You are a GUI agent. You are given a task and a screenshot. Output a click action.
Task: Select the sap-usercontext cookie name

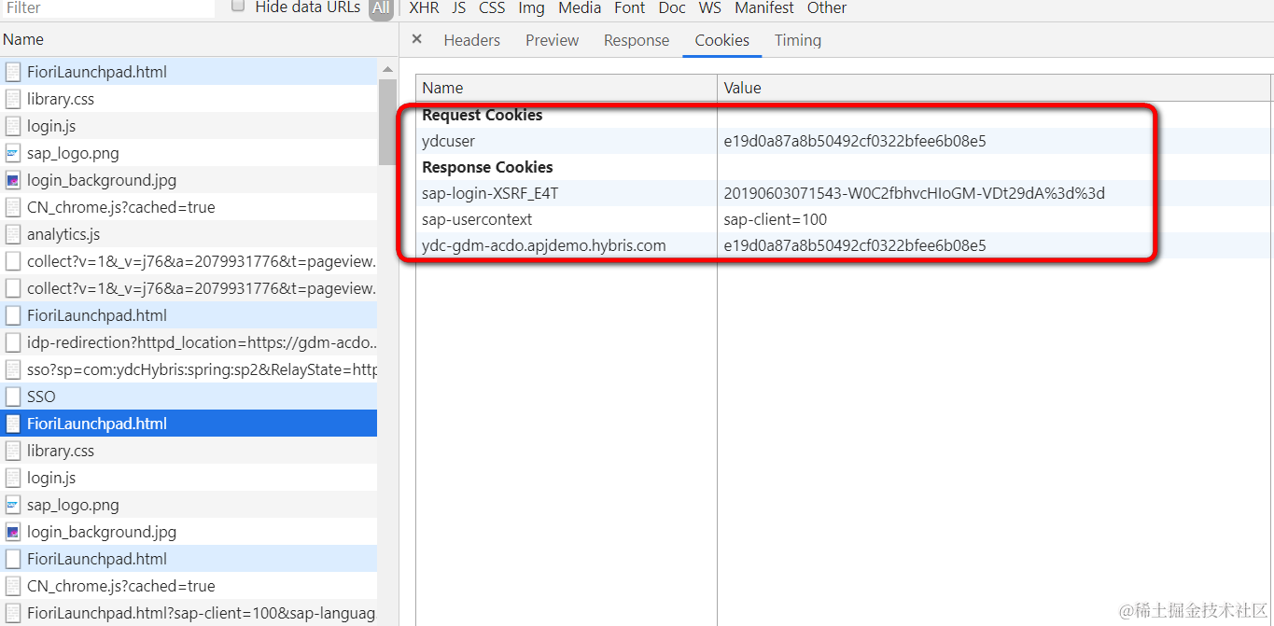pyautogui.click(x=477, y=220)
